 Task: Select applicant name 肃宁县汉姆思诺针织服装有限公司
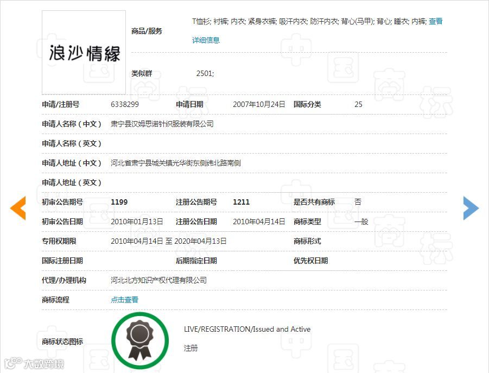(162, 124)
